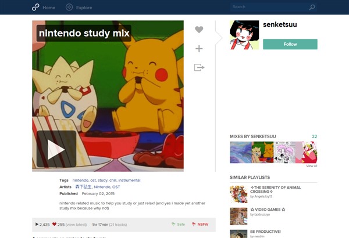The image size is (349, 238).
Task: Flag mix as NSFW
Action: pyautogui.click(x=200, y=224)
